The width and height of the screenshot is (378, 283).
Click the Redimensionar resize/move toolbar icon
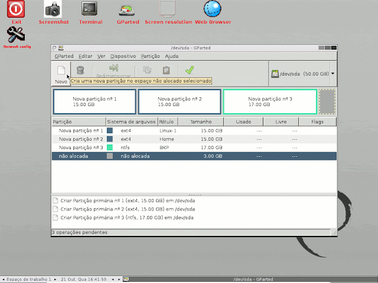pos(113,68)
